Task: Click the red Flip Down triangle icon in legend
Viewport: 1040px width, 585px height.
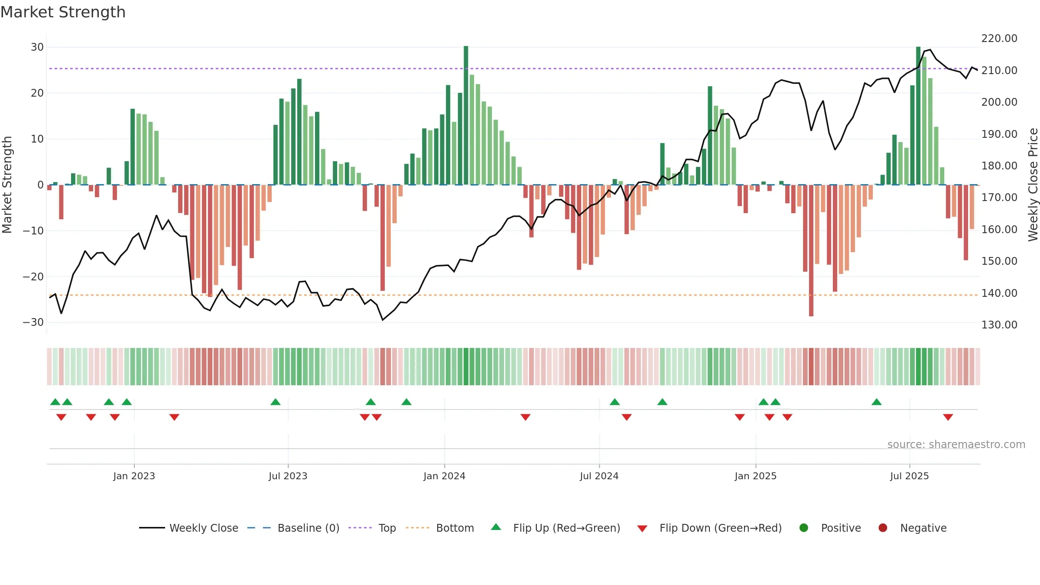Action: 642,529
